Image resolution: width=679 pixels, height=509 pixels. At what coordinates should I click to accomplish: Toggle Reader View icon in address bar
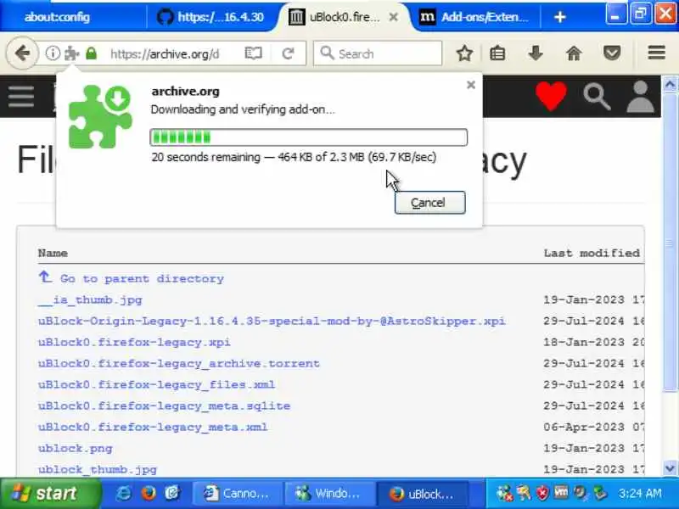pos(253,53)
